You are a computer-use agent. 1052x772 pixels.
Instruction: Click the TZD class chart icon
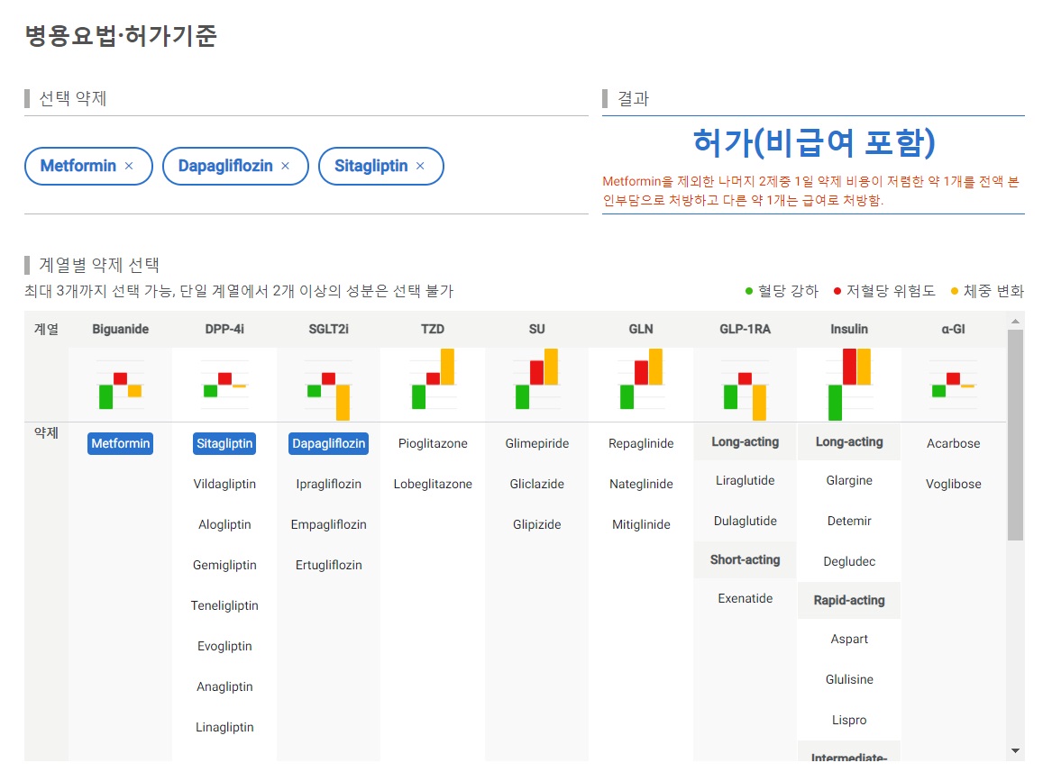[433, 382]
